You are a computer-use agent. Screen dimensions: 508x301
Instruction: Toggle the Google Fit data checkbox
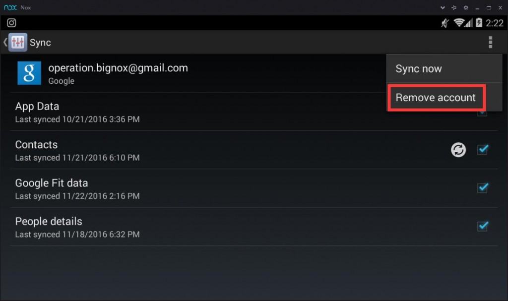pyautogui.click(x=482, y=187)
